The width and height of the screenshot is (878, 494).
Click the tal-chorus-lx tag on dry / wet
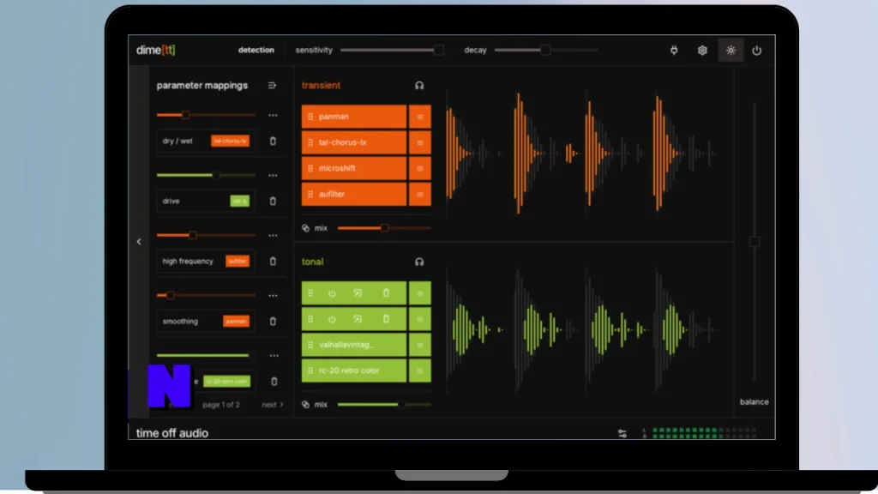click(230, 142)
